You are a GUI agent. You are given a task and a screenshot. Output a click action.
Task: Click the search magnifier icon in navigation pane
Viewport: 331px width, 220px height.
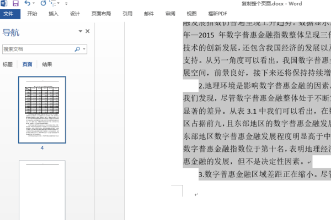pyautogui.click(x=77, y=49)
